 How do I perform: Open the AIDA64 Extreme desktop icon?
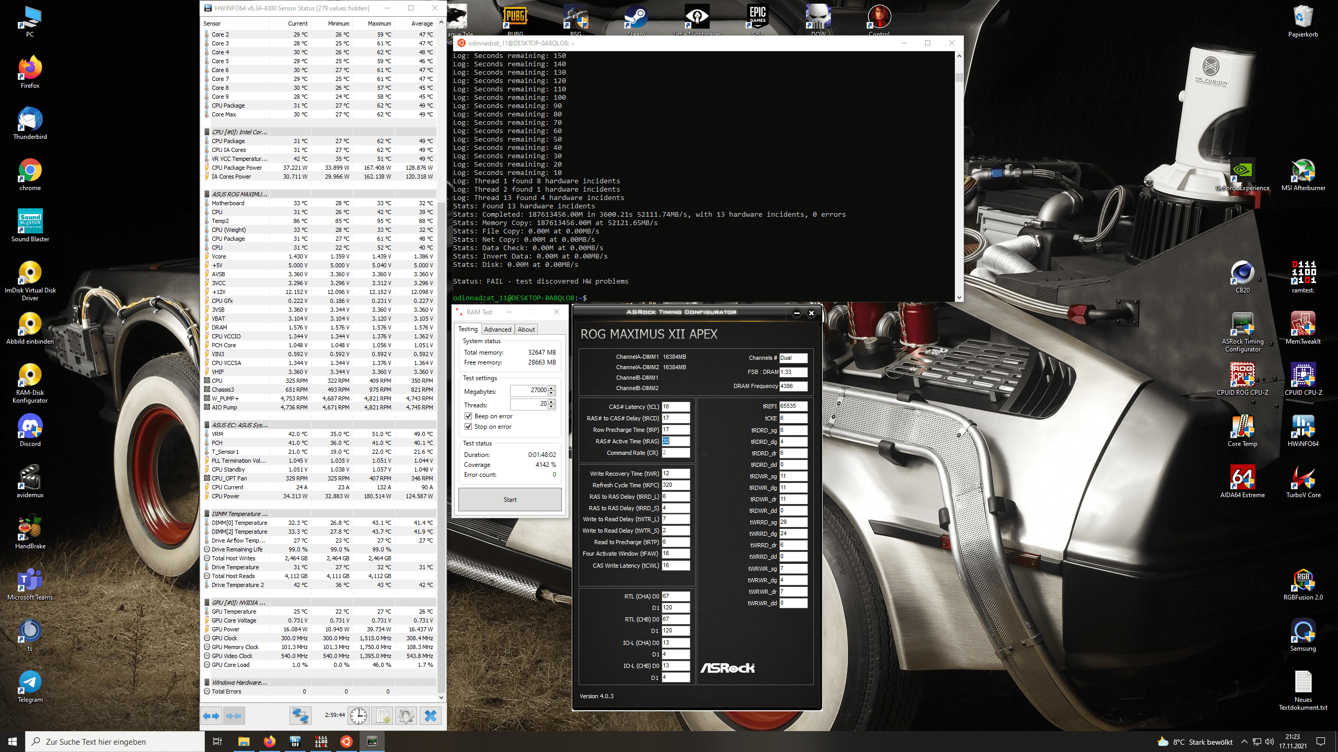(x=1242, y=481)
